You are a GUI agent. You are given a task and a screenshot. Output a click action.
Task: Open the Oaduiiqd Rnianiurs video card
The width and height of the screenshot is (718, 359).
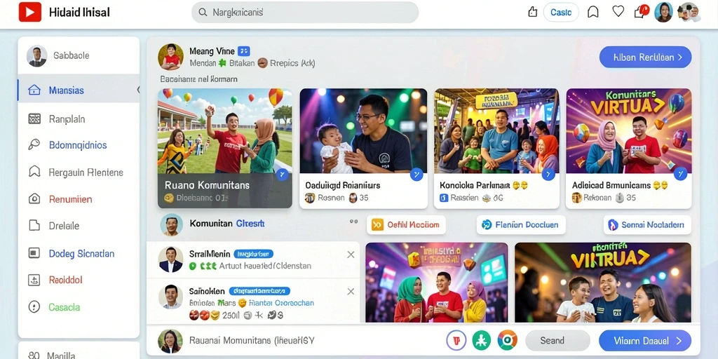(x=363, y=149)
